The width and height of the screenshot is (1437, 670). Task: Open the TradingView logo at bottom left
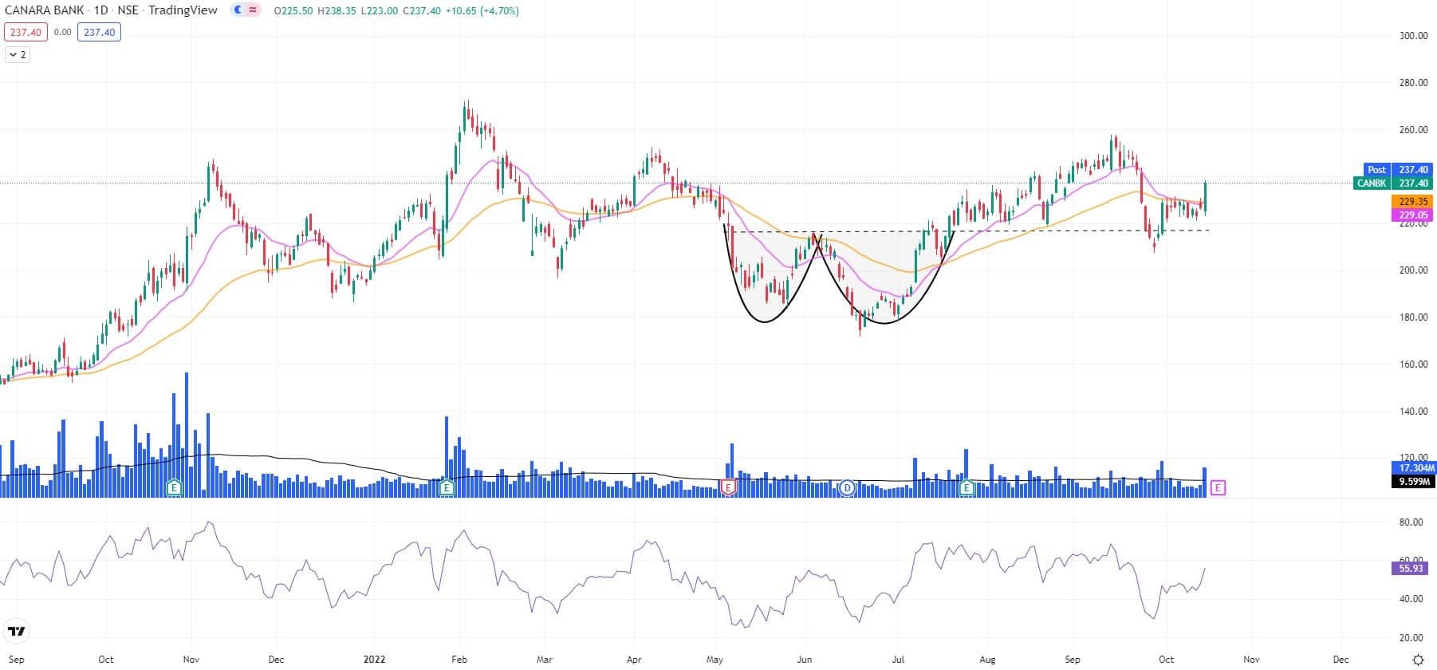(x=16, y=631)
